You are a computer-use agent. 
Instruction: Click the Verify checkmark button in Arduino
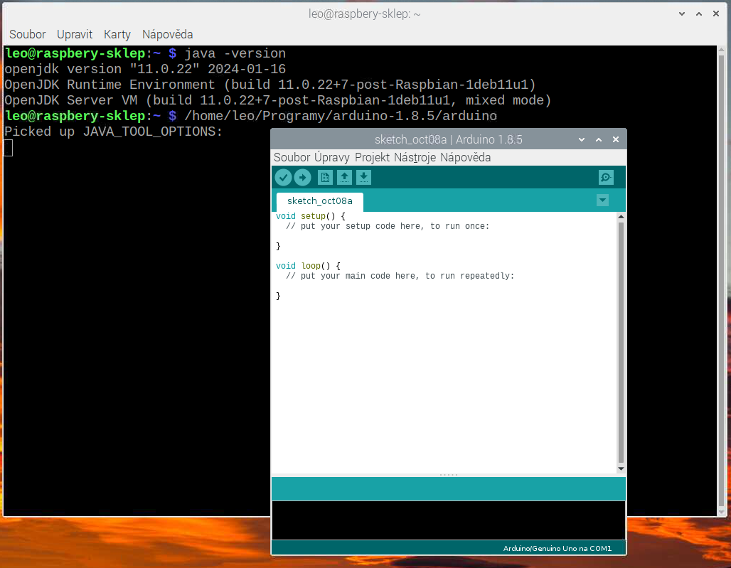(283, 178)
